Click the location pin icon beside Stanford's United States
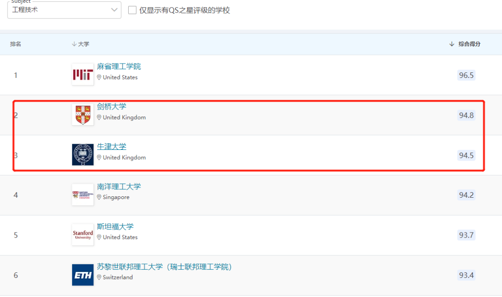Screen dimensions: 502x297 coord(99,237)
